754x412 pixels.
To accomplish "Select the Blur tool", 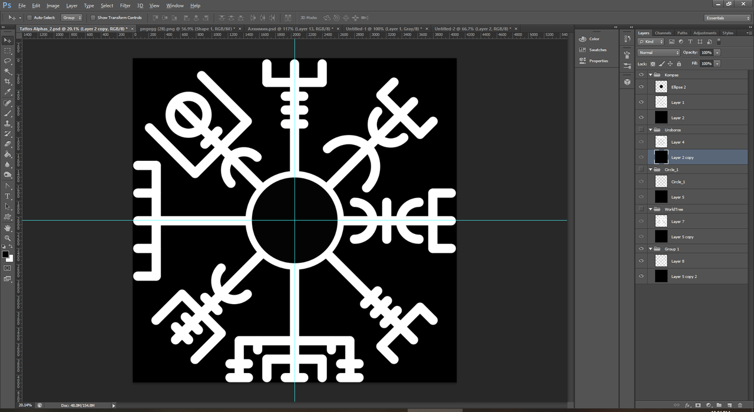I will coord(8,164).
